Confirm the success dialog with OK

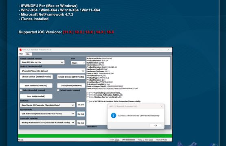coord(156,125)
